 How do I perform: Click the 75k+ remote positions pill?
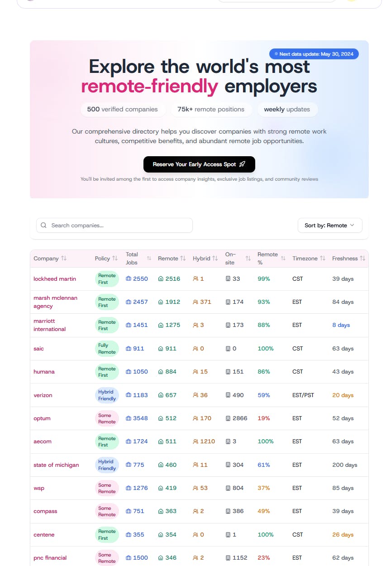click(x=211, y=109)
